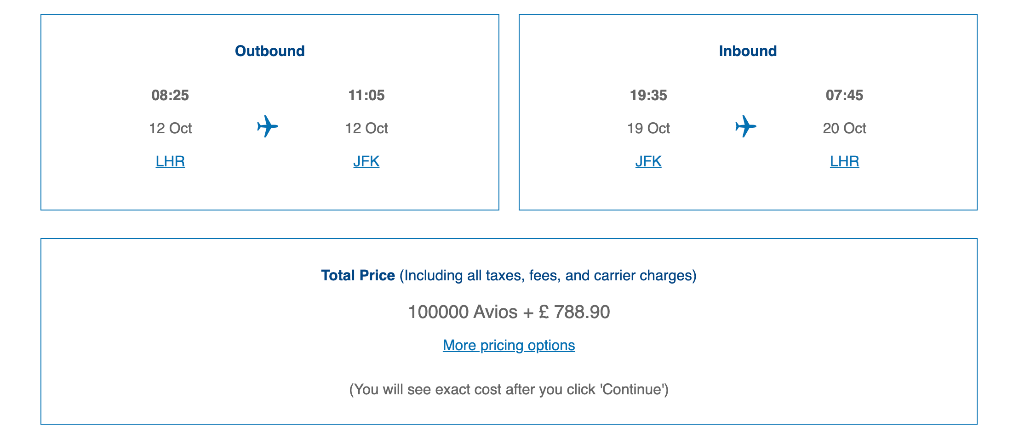Click the 19 Oct inbound departure date
Viewport: 1019px width, 432px height.
[648, 128]
